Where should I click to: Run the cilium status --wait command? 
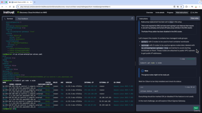pos(193,87)
